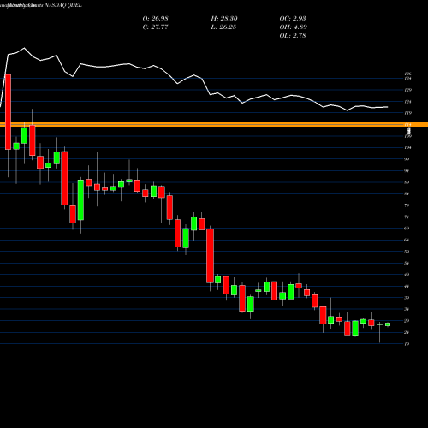Click the '54' price axis label
This screenshot has height=428, width=428.
click(407, 264)
